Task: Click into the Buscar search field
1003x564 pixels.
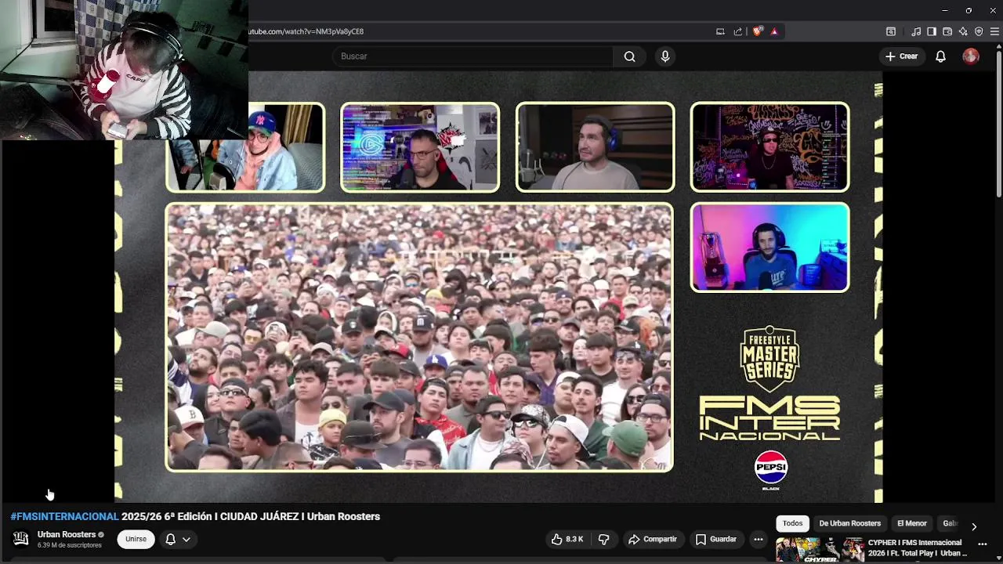Action: [x=473, y=56]
